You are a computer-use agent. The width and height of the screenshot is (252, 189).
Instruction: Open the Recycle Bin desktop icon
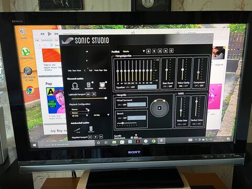(23, 34)
